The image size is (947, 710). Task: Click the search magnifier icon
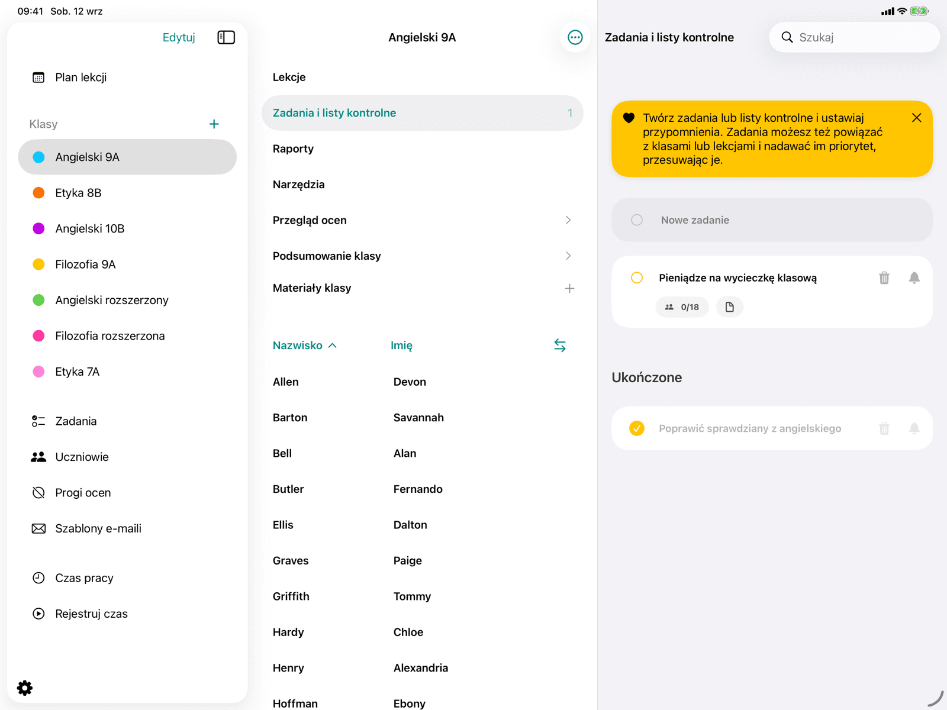click(787, 37)
